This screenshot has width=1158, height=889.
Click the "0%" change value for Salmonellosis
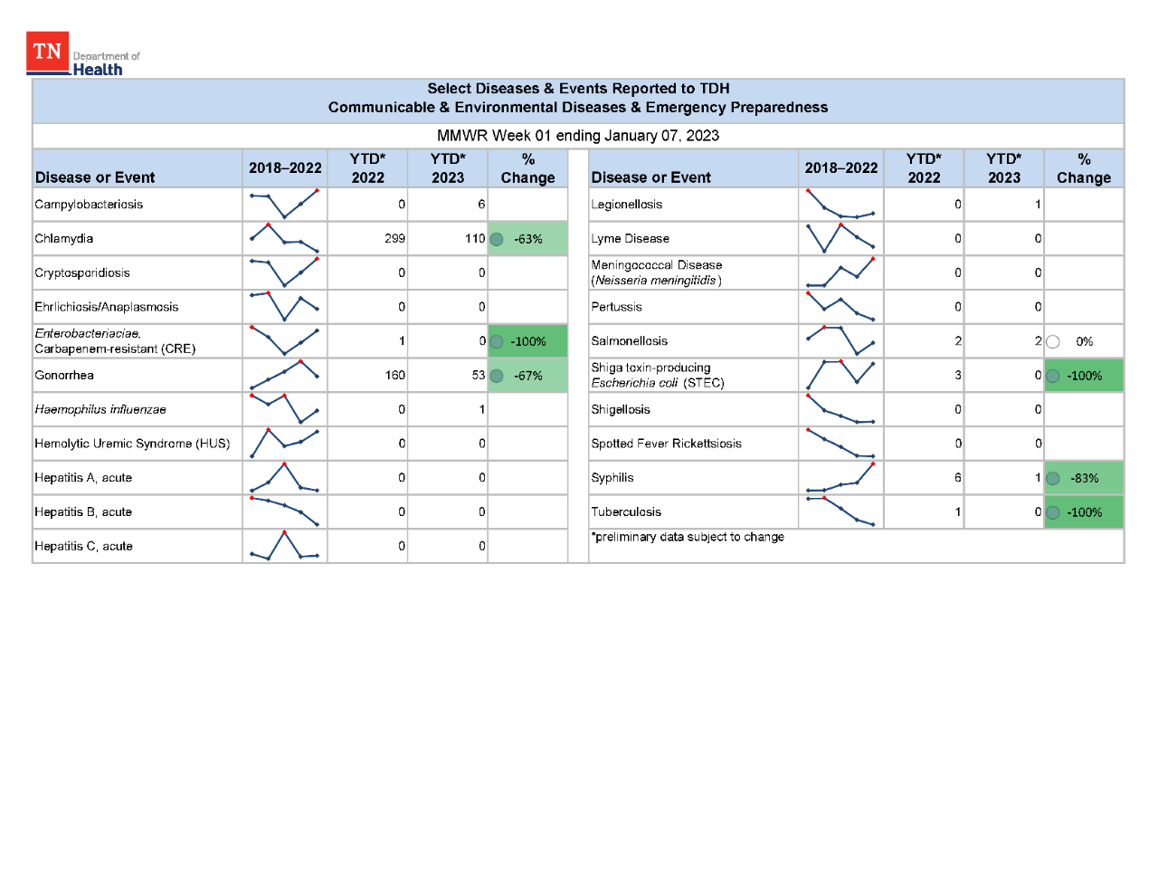click(x=1085, y=342)
